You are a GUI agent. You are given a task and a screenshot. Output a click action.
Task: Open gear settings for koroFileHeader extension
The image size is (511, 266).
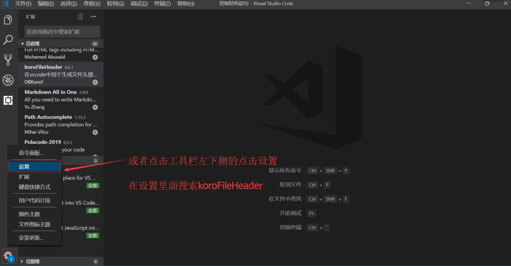(x=95, y=82)
